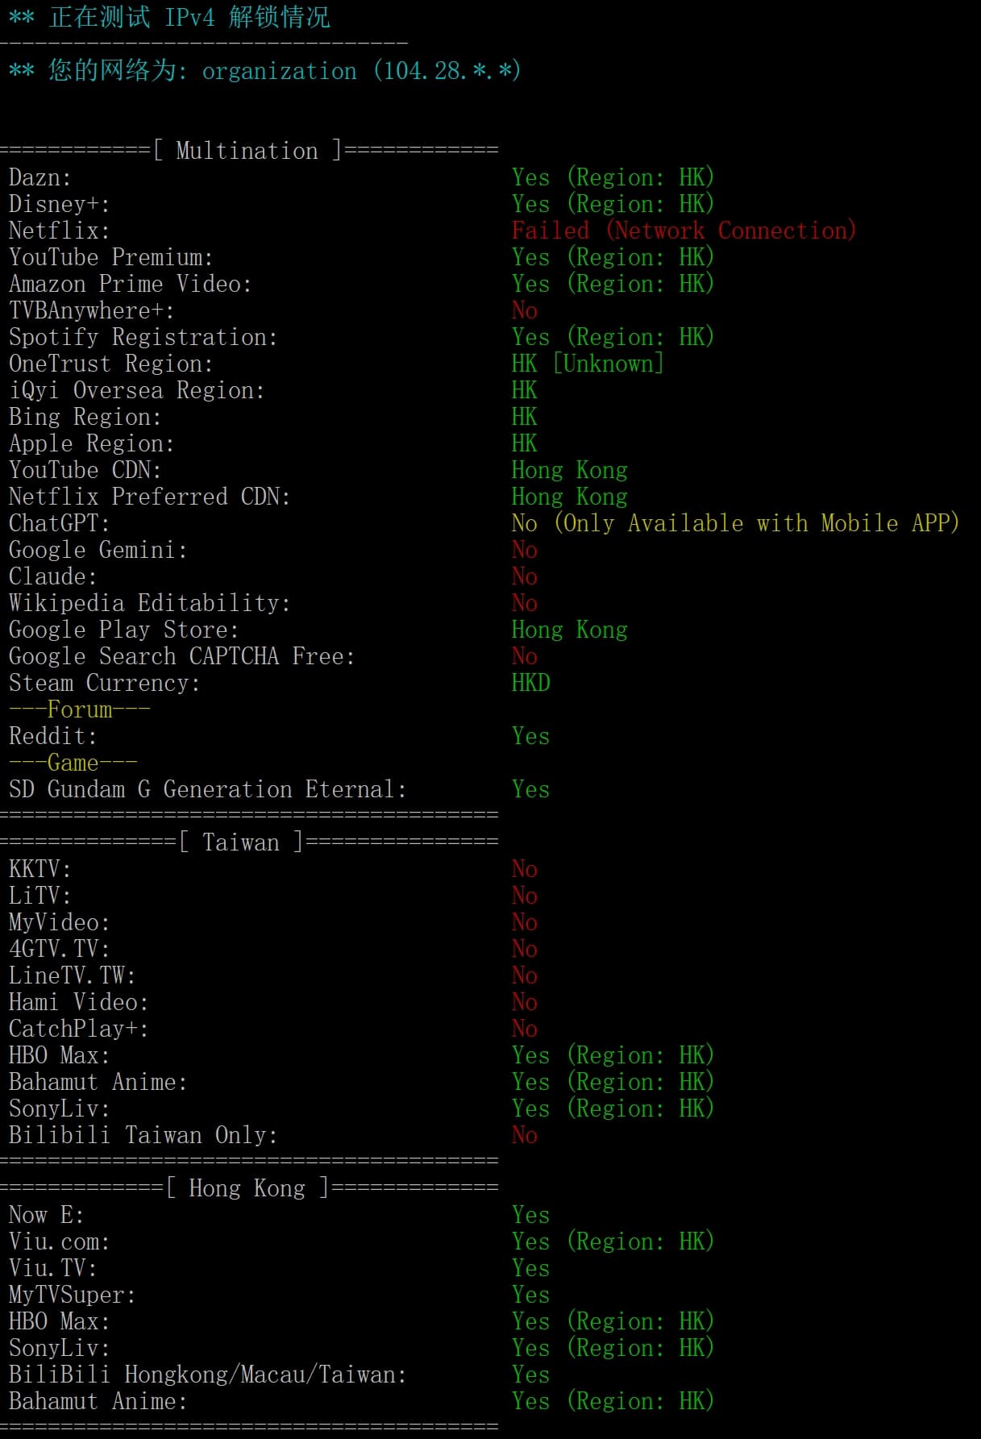The height and width of the screenshot is (1439, 981).
Task: Click the MyTVSuper label
Action: tap(72, 1295)
